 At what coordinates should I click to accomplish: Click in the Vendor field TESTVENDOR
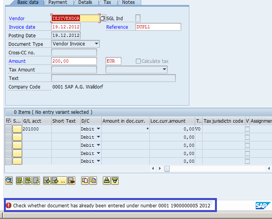[x=75, y=18]
